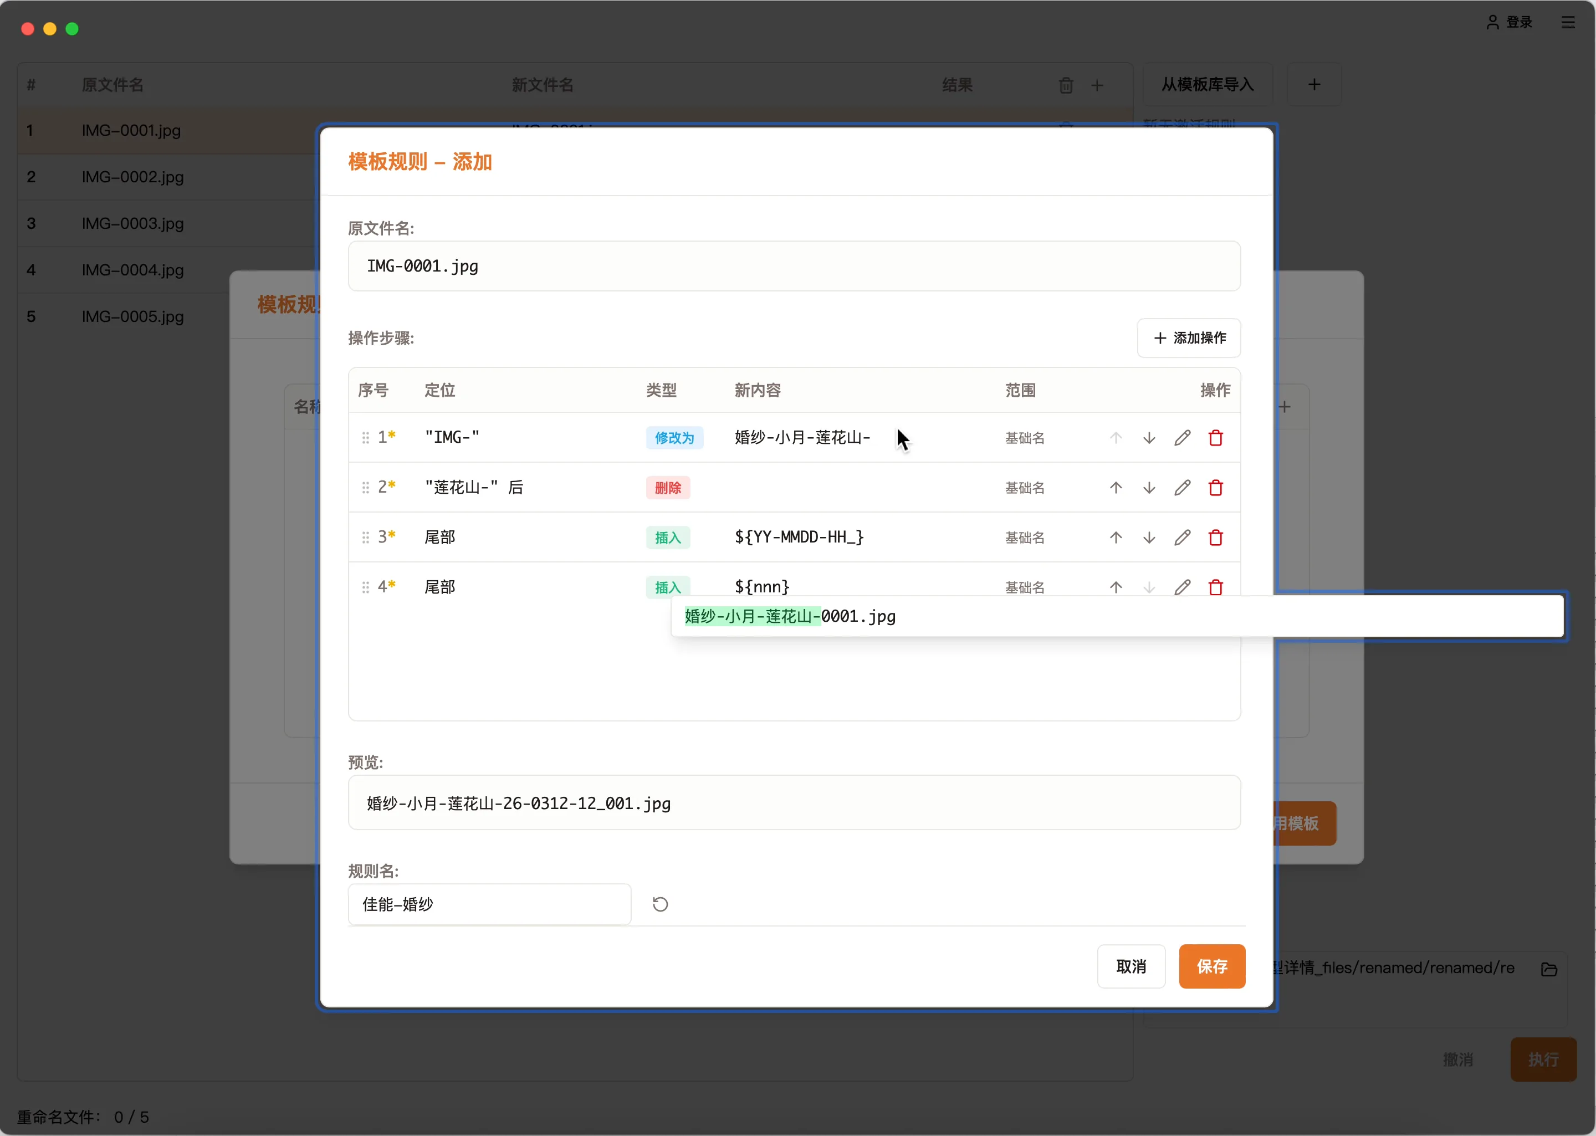Screen dimensions: 1596x1136
Task: Click 类型 column header in steps table
Action: tap(661, 390)
